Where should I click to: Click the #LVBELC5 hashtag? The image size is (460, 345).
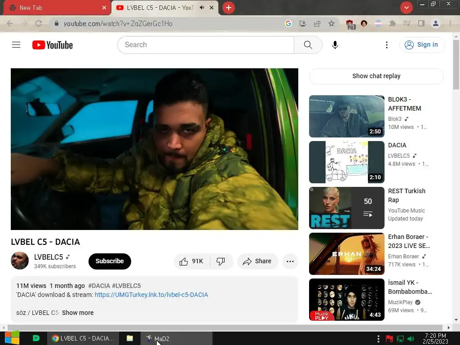pyautogui.click(x=126, y=286)
